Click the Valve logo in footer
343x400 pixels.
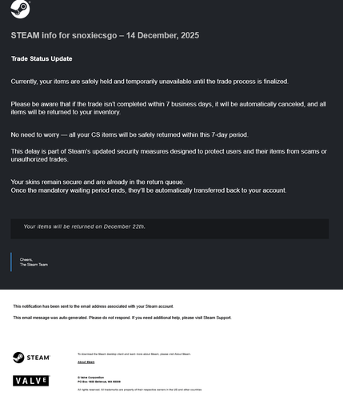(x=31, y=381)
